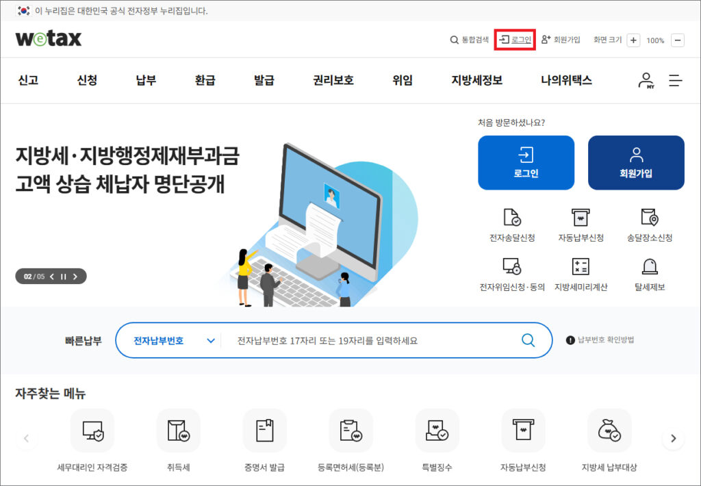
Task: Open the 신고 menu
Action: [28, 80]
